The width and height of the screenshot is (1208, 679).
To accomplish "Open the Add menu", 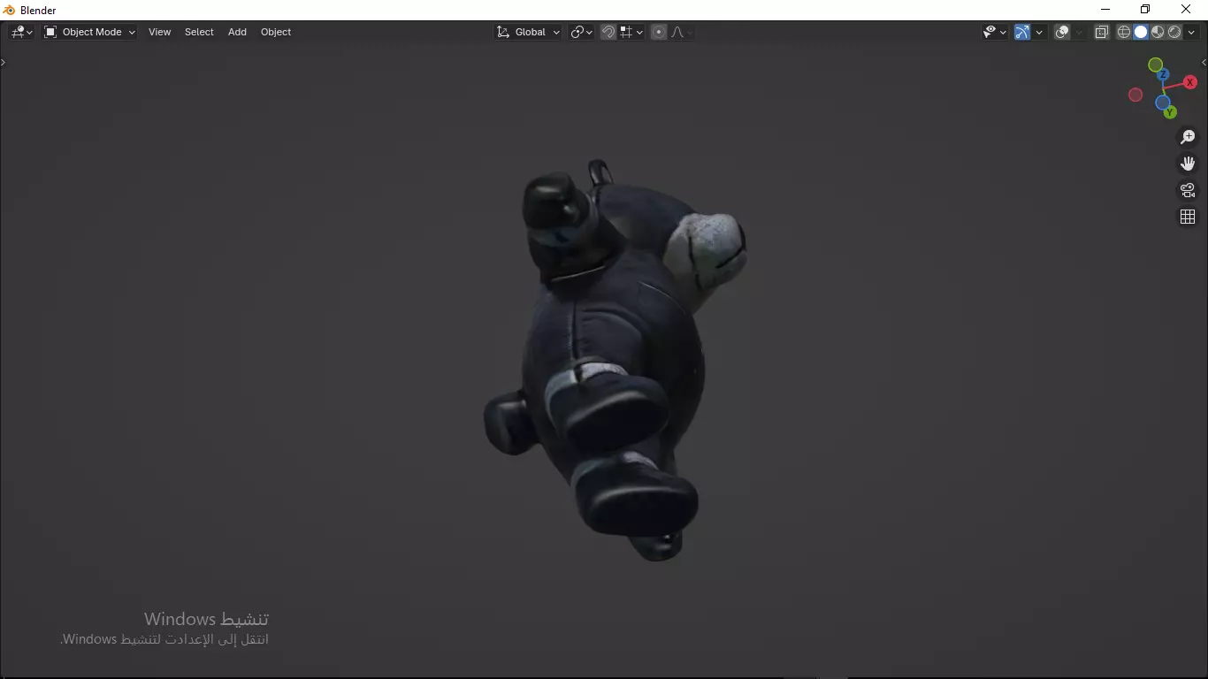I will (237, 32).
